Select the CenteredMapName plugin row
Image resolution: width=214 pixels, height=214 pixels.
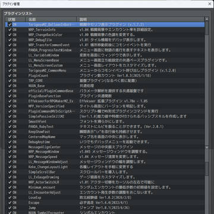click(x=105, y=137)
